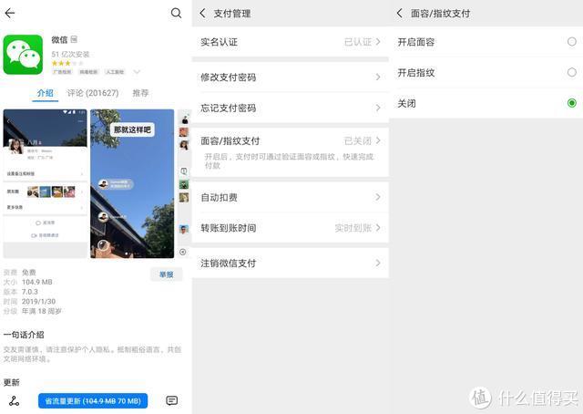Click the 省流量更新 update button
The image size is (583, 414).
[93, 400]
